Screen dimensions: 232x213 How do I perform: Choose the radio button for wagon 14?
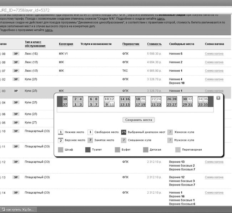(0, 193)
